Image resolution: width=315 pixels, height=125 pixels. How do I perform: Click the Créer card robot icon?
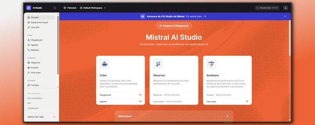[105, 64]
